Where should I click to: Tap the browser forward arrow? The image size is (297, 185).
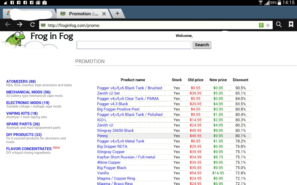point(20,25)
